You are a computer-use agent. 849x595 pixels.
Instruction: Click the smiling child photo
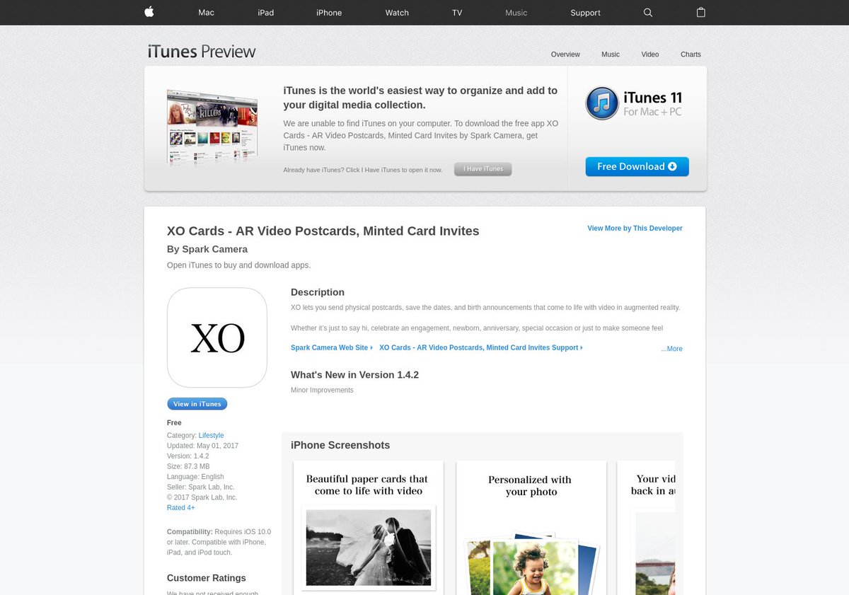tap(534, 567)
